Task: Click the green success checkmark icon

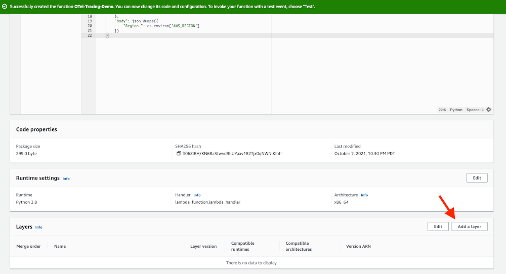Action: [5, 7]
